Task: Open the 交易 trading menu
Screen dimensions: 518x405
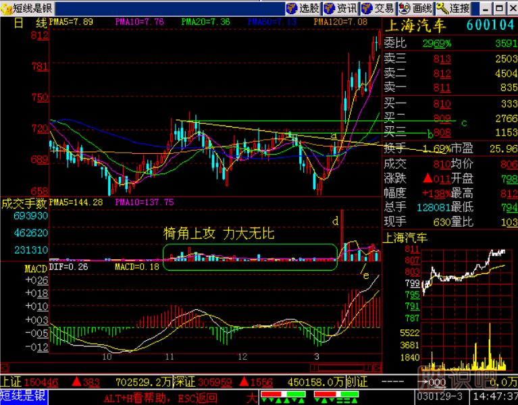Action: [377, 8]
